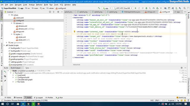The width and height of the screenshot is (190, 106).
Task: Click the lightbulb quick-fix icon in editor
Action: coord(75,32)
